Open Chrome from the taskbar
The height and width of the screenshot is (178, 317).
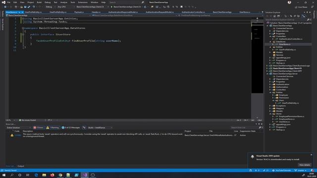click(x=60, y=175)
